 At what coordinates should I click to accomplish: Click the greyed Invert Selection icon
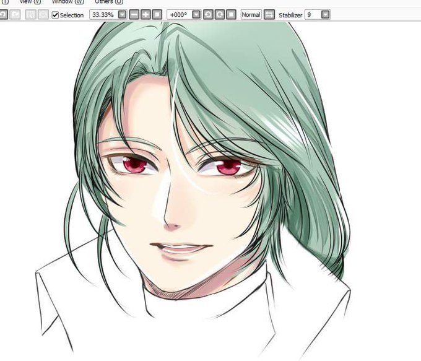pyautogui.click(x=43, y=14)
